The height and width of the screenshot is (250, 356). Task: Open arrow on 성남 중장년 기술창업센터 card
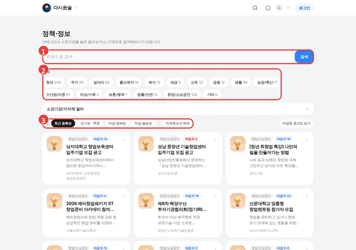(x=215, y=140)
